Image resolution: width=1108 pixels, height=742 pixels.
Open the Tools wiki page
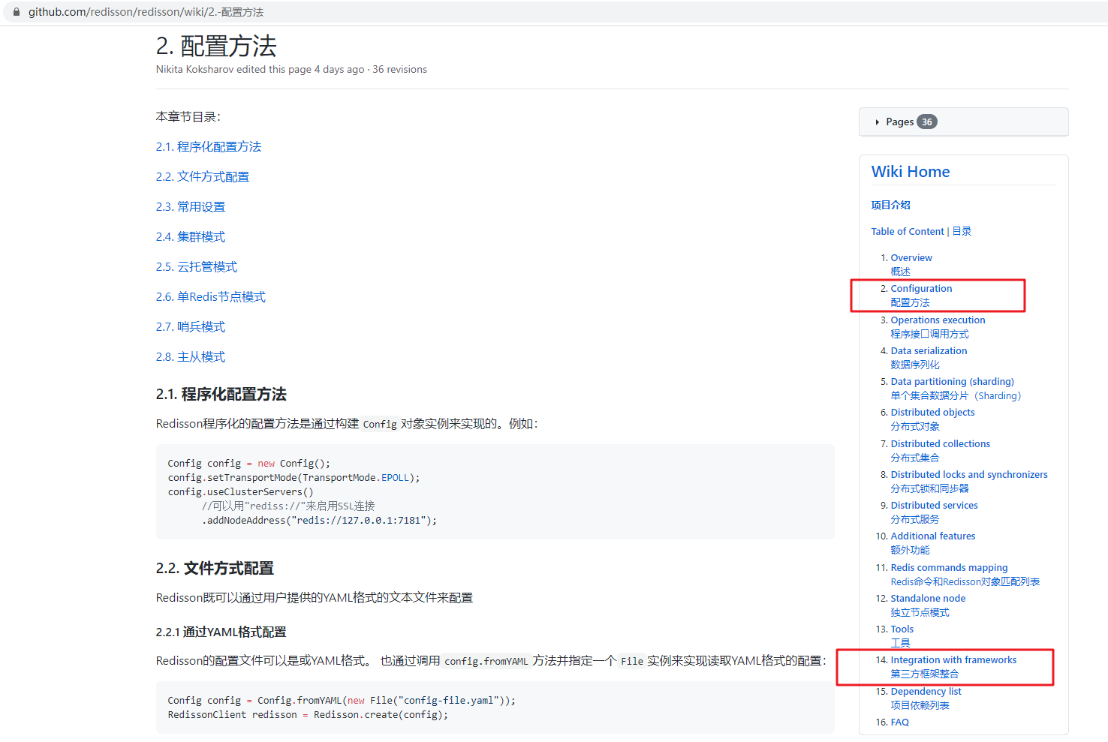(x=902, y=629)
